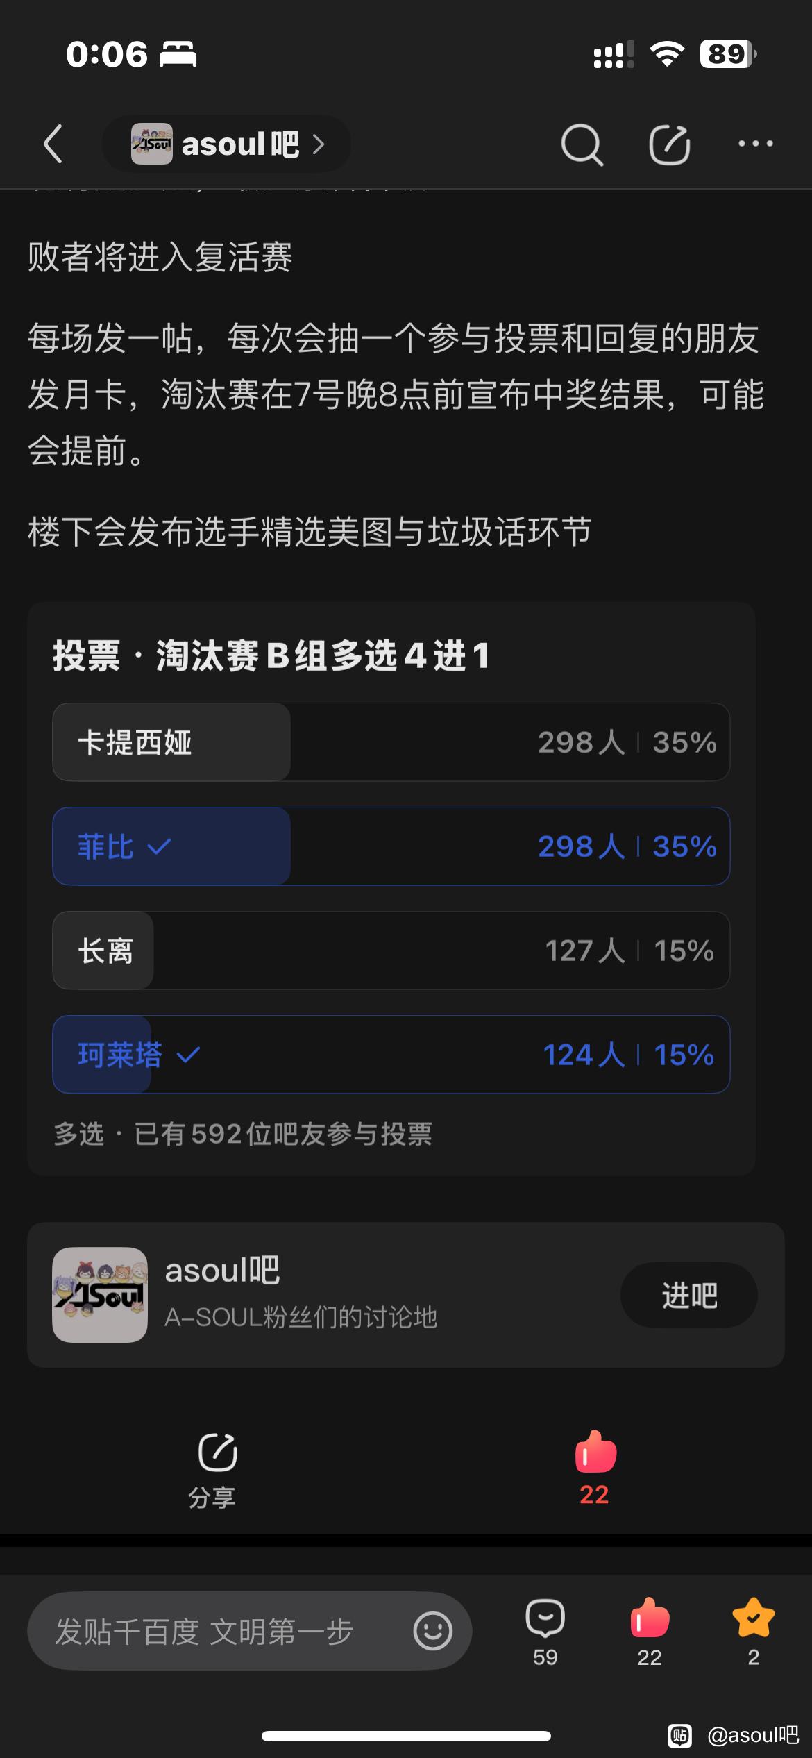Toggle the checked poll option 菲比

coord(391,846)
